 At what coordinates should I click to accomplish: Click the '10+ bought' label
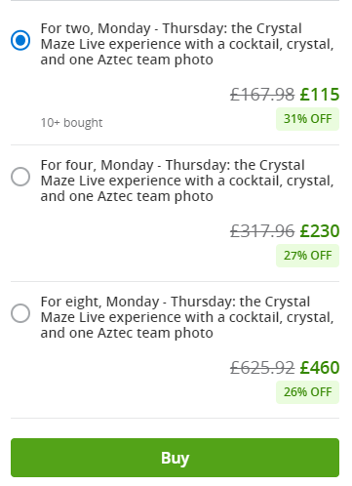point(71,123)
